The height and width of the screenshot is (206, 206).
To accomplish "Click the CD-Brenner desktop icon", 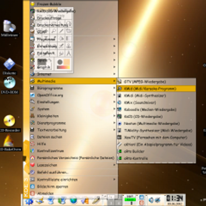I will point(9,121).
